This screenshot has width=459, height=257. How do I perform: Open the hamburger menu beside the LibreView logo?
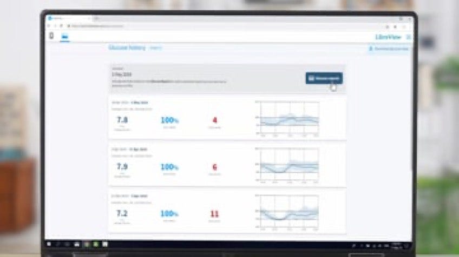409,37
